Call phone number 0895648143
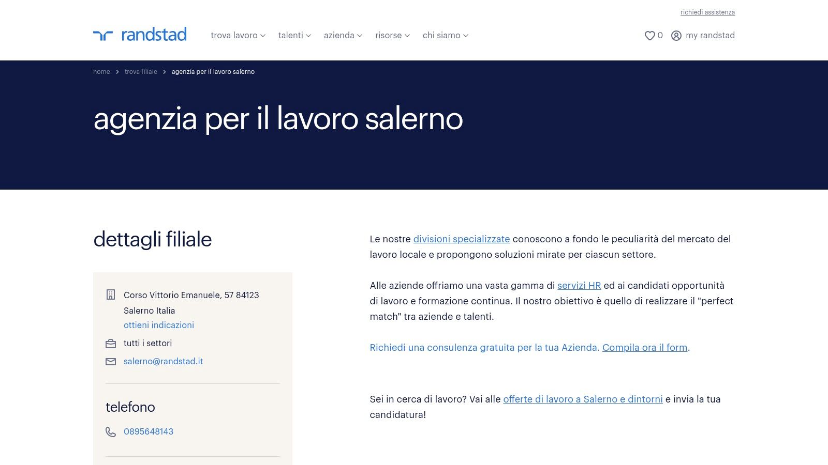This screenshot has width=828, height=465. click(149, 431)
